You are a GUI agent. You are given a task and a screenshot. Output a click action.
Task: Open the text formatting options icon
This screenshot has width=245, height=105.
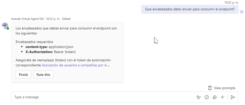(x=198, y=97)
